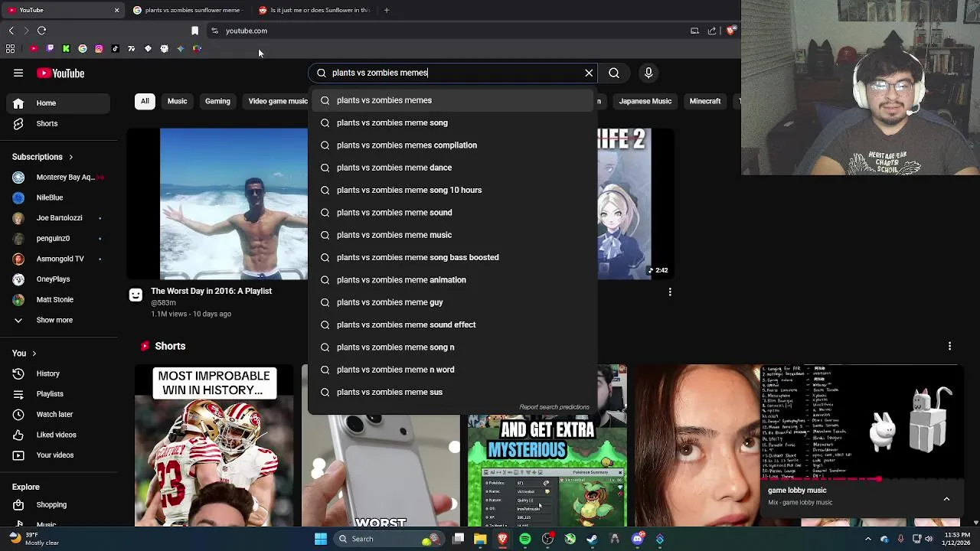
Task: Pick suggestion 'plants vs zombies meme song'
Action: click(452, 122)
